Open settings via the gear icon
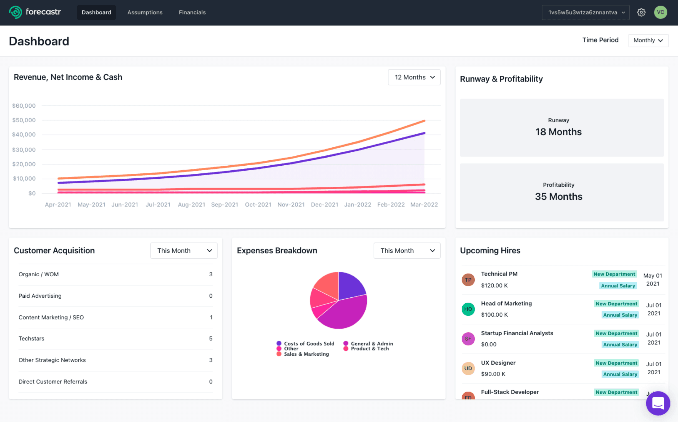Screen dimensions: 678x422 coord(641,12)
